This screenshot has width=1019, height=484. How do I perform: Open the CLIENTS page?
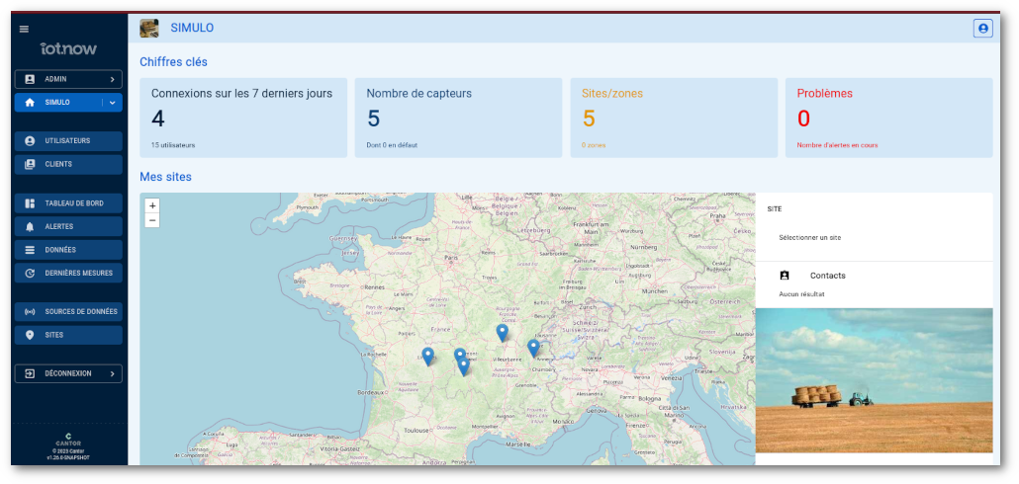click(68, 164)
